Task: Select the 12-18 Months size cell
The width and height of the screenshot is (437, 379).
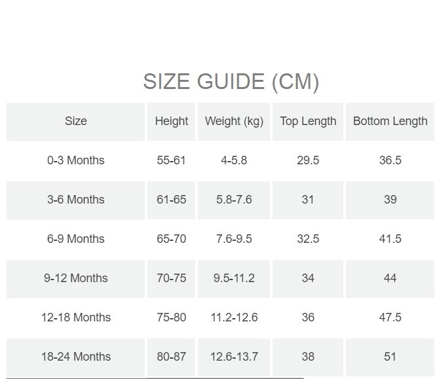Action: coord(75,317)
